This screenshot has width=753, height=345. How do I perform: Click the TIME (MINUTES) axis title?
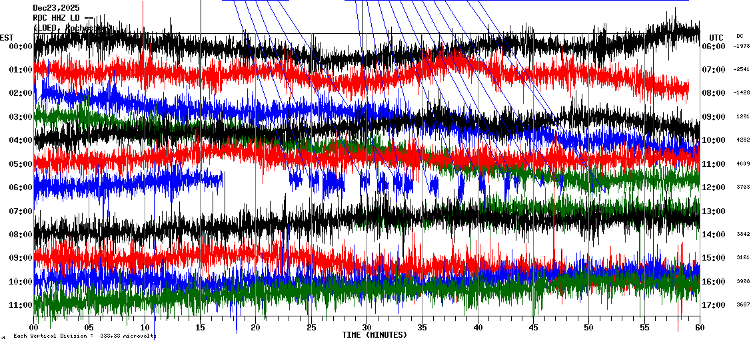374,335
